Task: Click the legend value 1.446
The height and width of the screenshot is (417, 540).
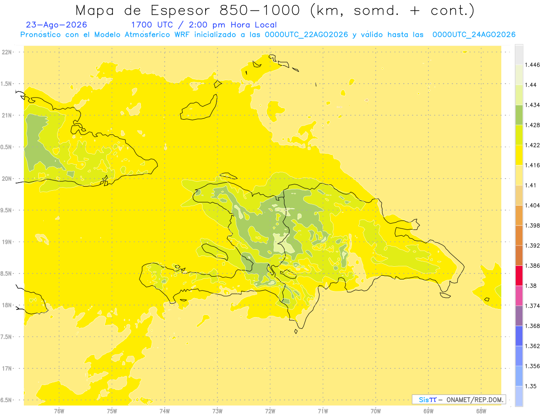Action: [533, 65]
